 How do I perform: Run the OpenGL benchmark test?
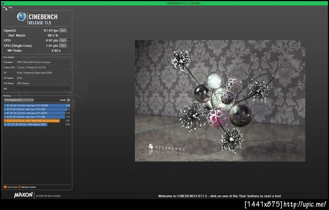coord(63,31)
